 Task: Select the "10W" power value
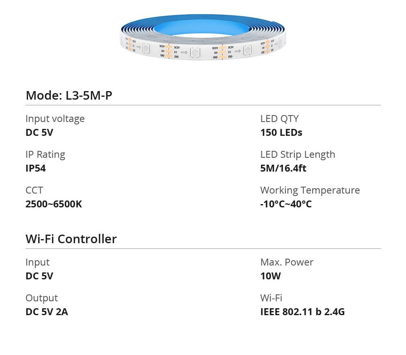pos(270,276)
